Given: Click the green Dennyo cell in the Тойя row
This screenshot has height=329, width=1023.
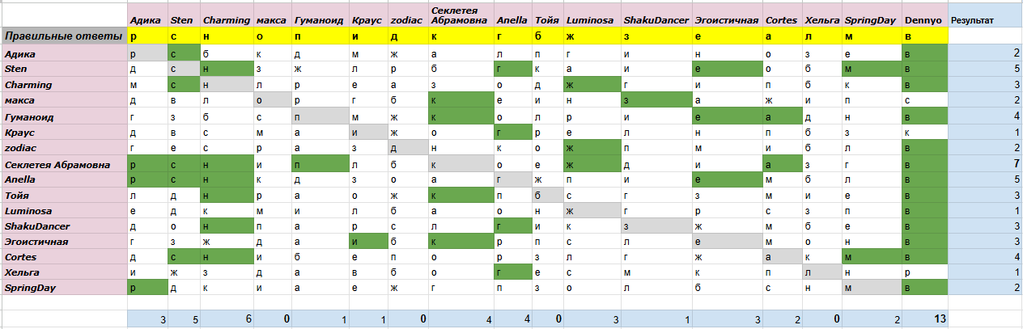Looking at the screenshot, I should (924, 194).
